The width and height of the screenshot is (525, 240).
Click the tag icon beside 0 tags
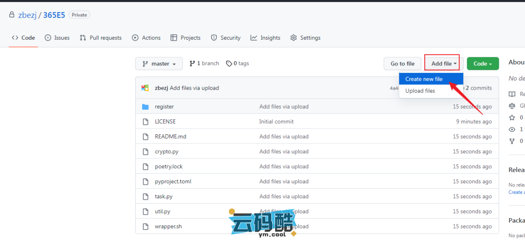point(229,64)
